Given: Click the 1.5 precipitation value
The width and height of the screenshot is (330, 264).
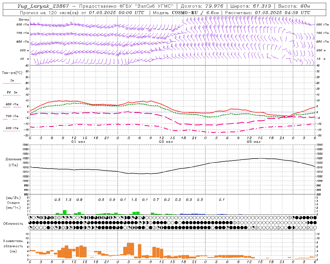Looking at the screenshot, I should click(x=134, y=200).
